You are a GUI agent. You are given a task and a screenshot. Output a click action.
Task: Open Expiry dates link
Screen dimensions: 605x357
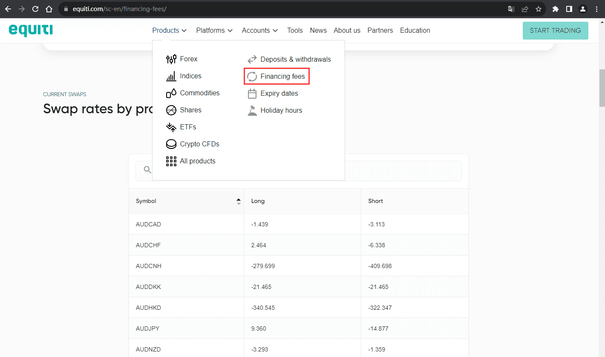[x=279, y=94]
